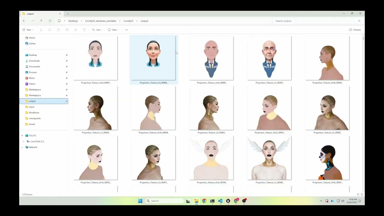Image resolution: width=384 pixels, height=216 pixels.
Task: Select thumbnail Projection_Texture_Lit_00405_
Action: [269, 58]
